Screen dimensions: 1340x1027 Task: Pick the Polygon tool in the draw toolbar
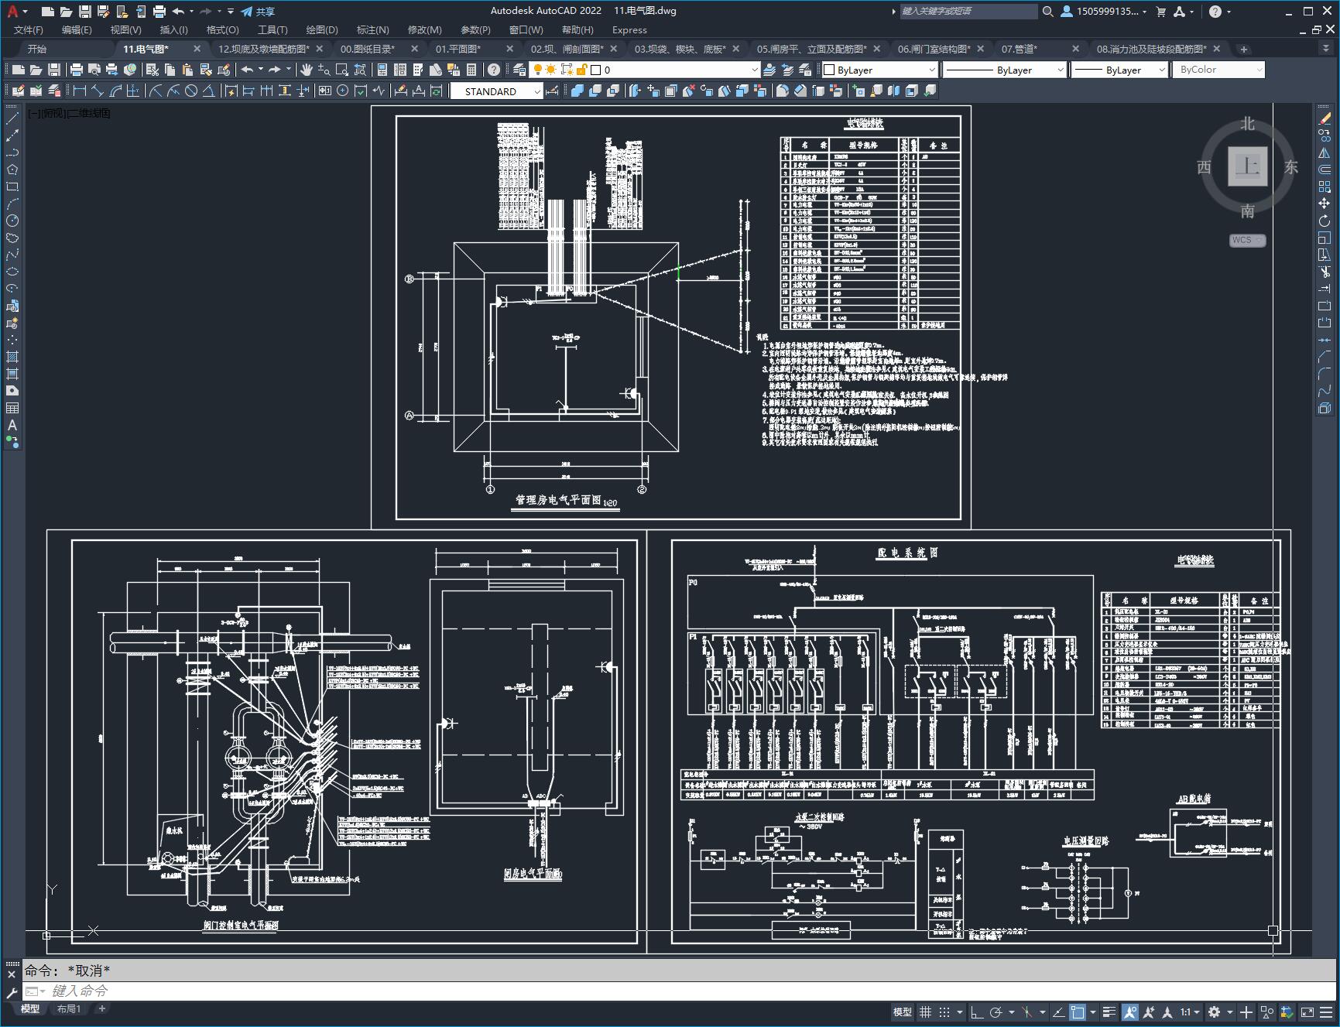[x=12, y=169]
